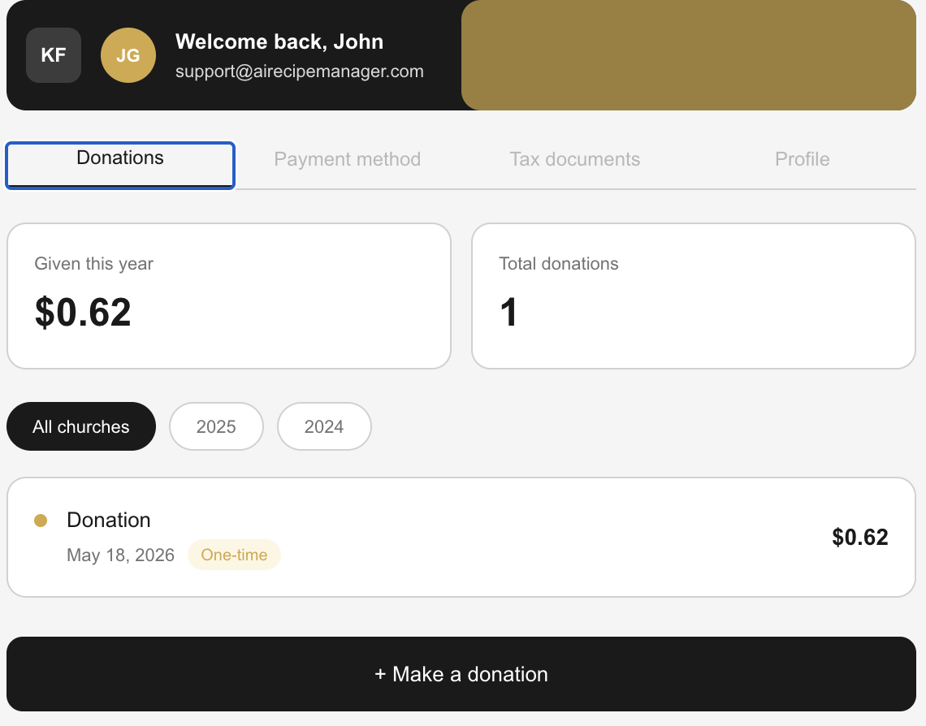Viewport: 926px width, 726px height.
Task: Click the gold banner panel in header
Action: (689, 55)
